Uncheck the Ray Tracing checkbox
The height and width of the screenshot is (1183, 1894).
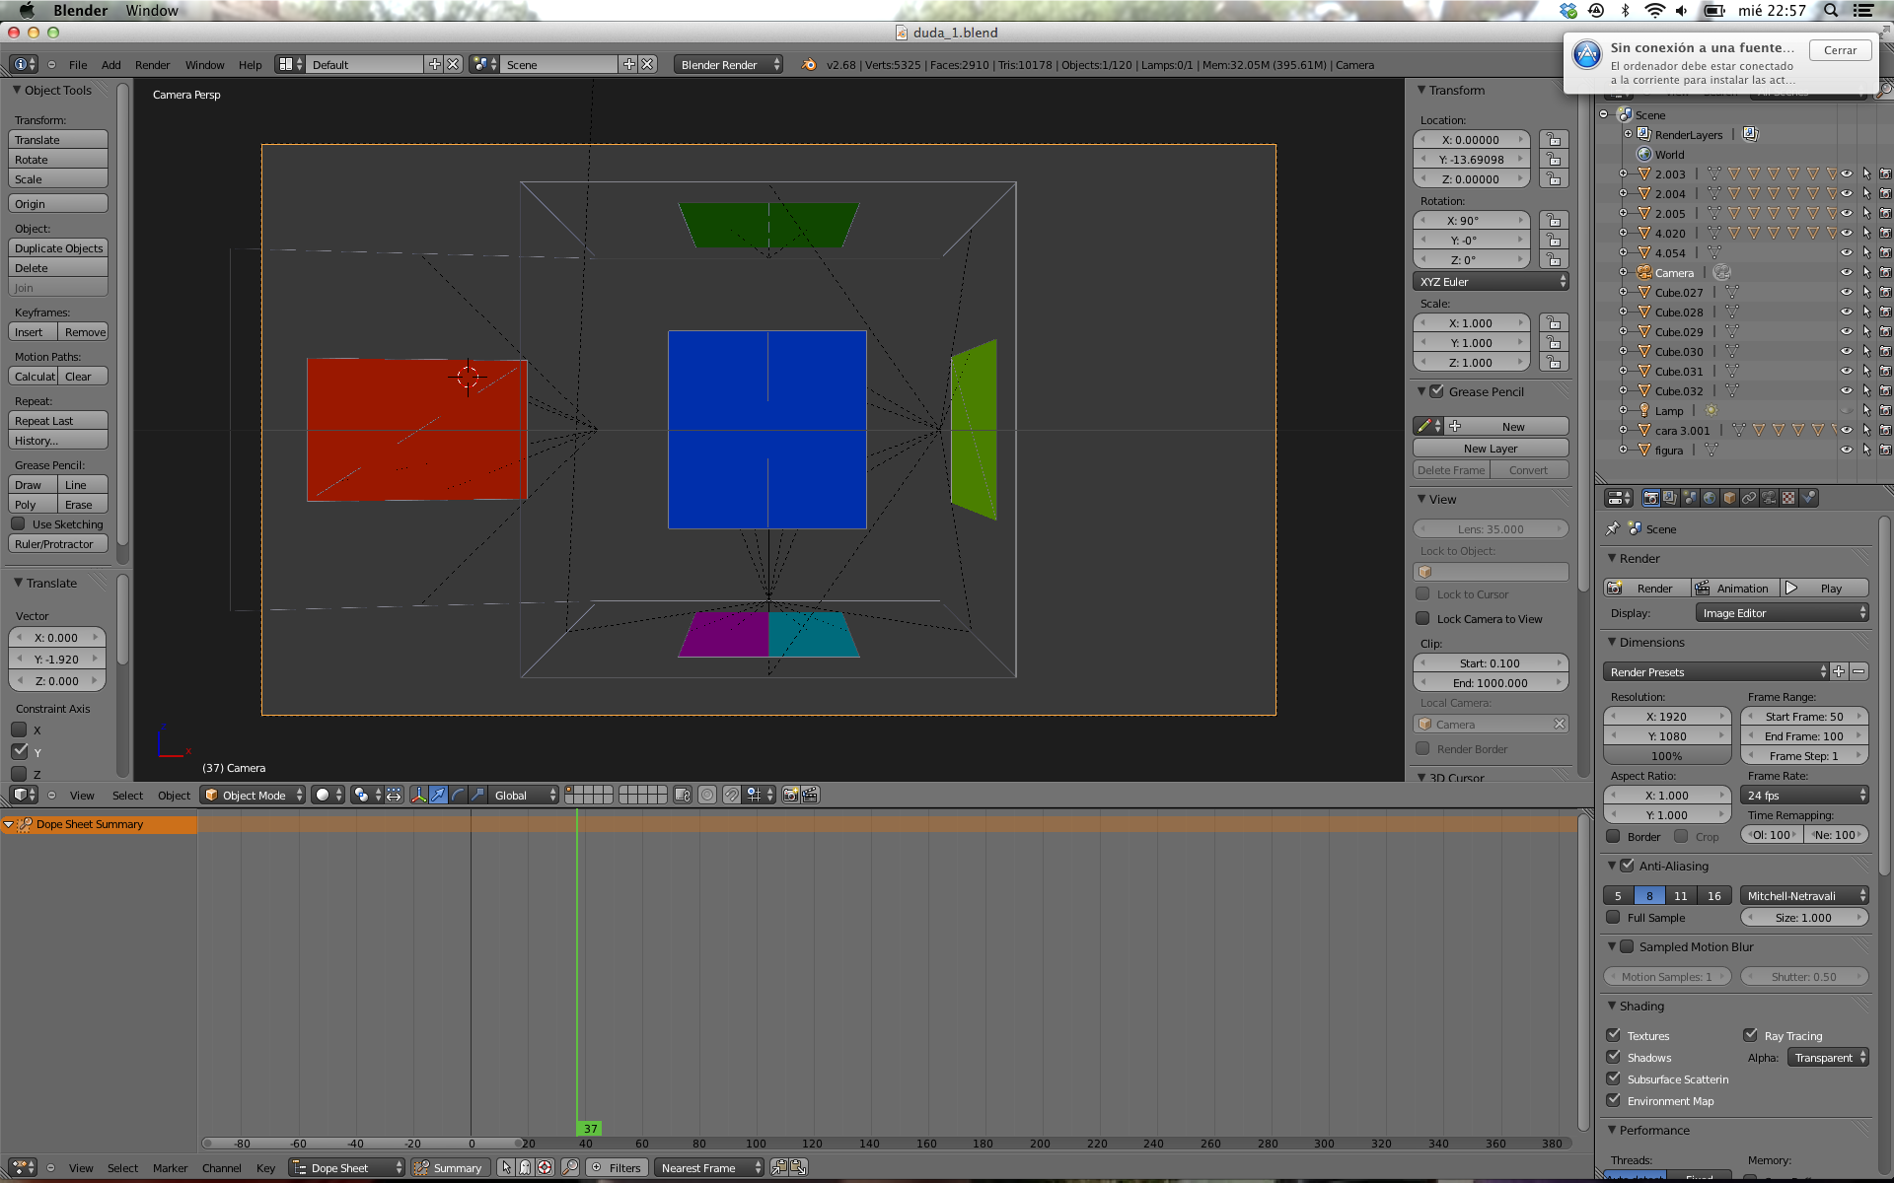[x=1750, y=1035]
